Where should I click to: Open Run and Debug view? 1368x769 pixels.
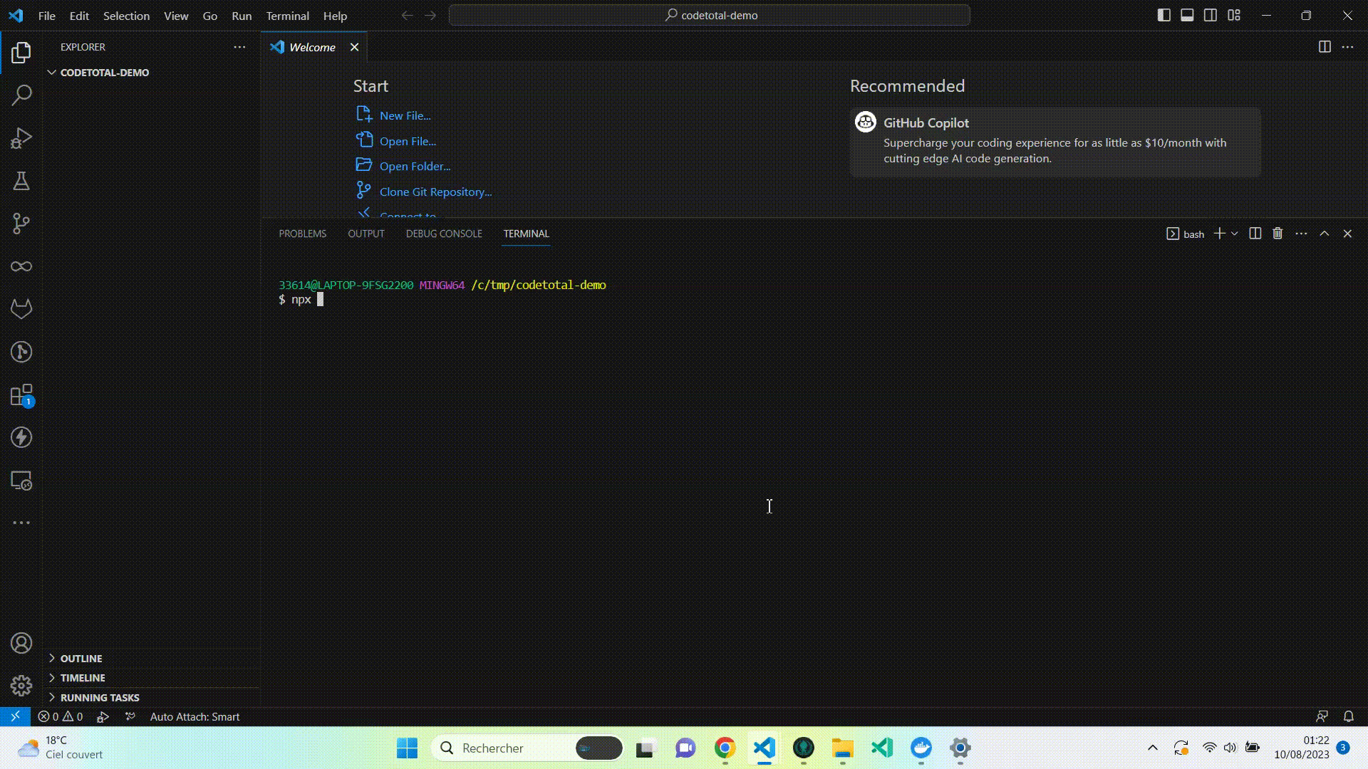(21, 137)
